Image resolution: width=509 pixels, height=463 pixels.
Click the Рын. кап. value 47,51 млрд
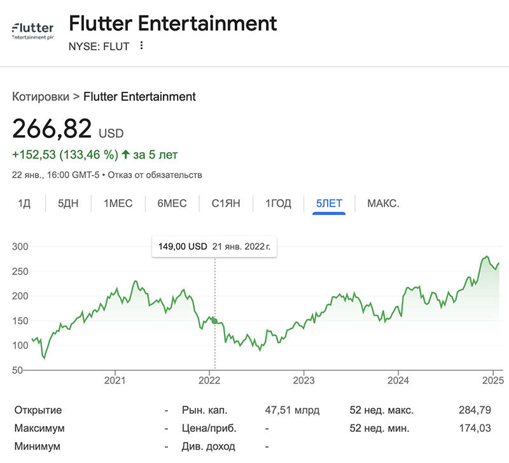coord(292,410)
